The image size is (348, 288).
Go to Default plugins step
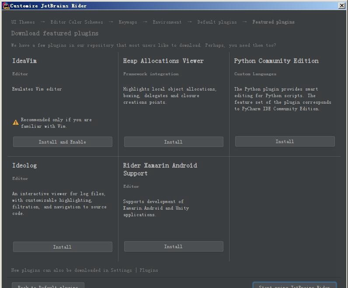[x=217, y=22]
